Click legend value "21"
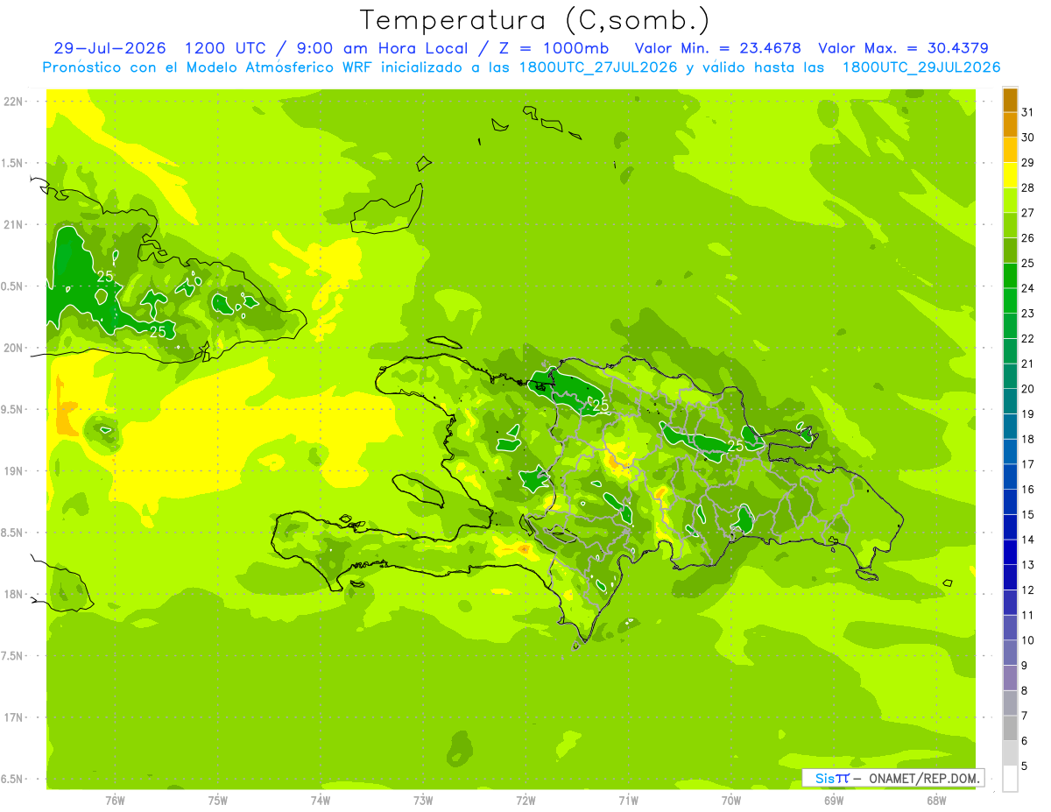Screen dimensions: 1051x812 [1028, 364]
